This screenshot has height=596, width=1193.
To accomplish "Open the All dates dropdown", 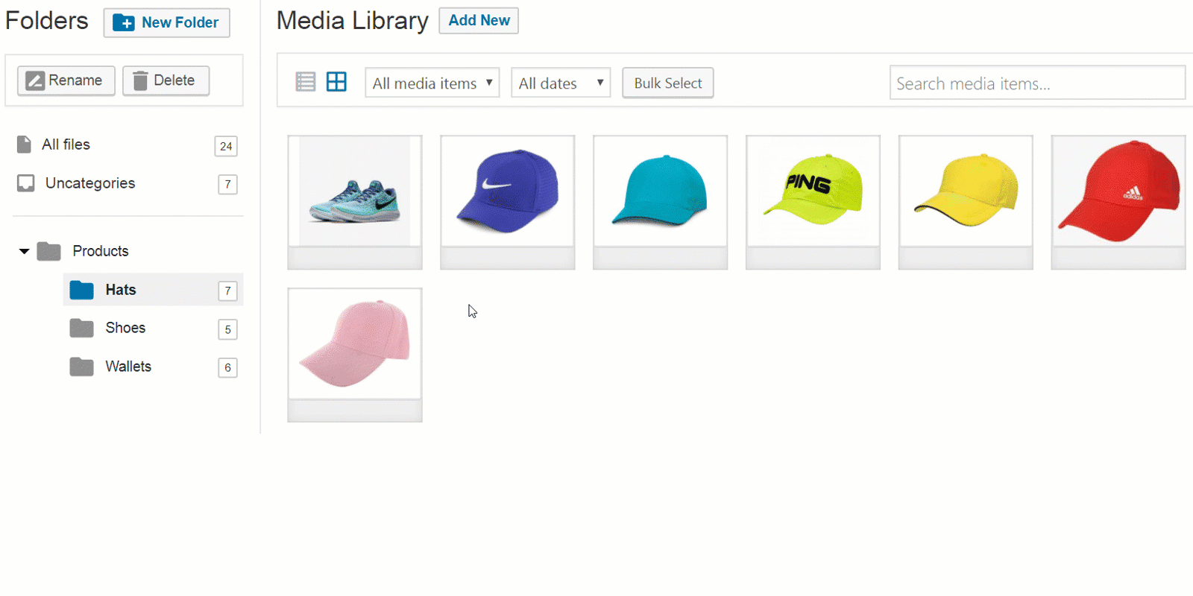I will (561, 83).
